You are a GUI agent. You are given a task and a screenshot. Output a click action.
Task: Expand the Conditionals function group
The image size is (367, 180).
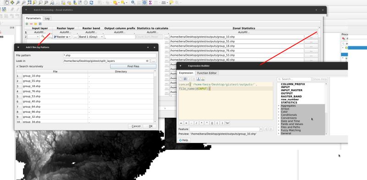(x=279, y=115)
